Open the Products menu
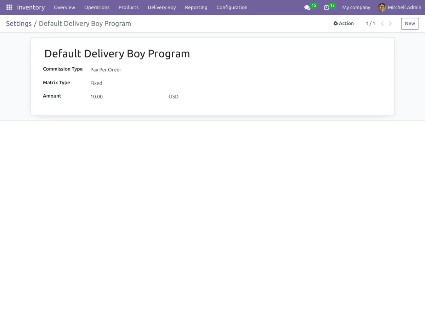This screenshot has width=425, height=334. click(128, 7)
